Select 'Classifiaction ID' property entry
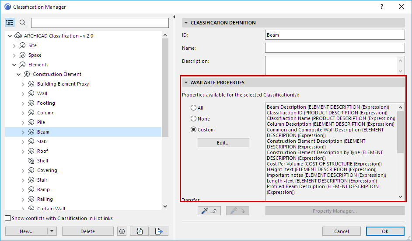 click(x=327, y=113)
